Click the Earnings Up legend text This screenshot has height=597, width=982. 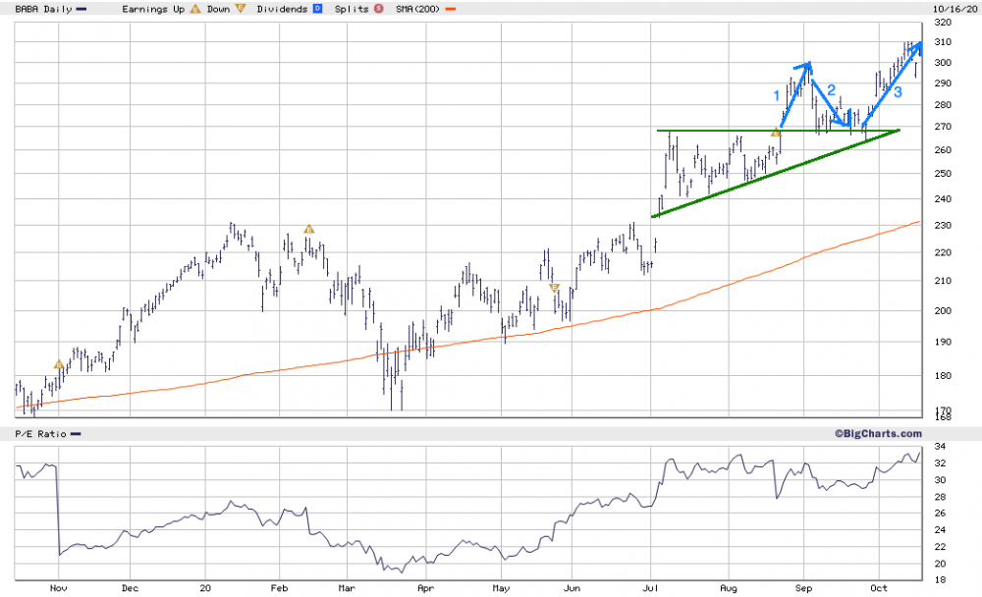tap(153, 10)
